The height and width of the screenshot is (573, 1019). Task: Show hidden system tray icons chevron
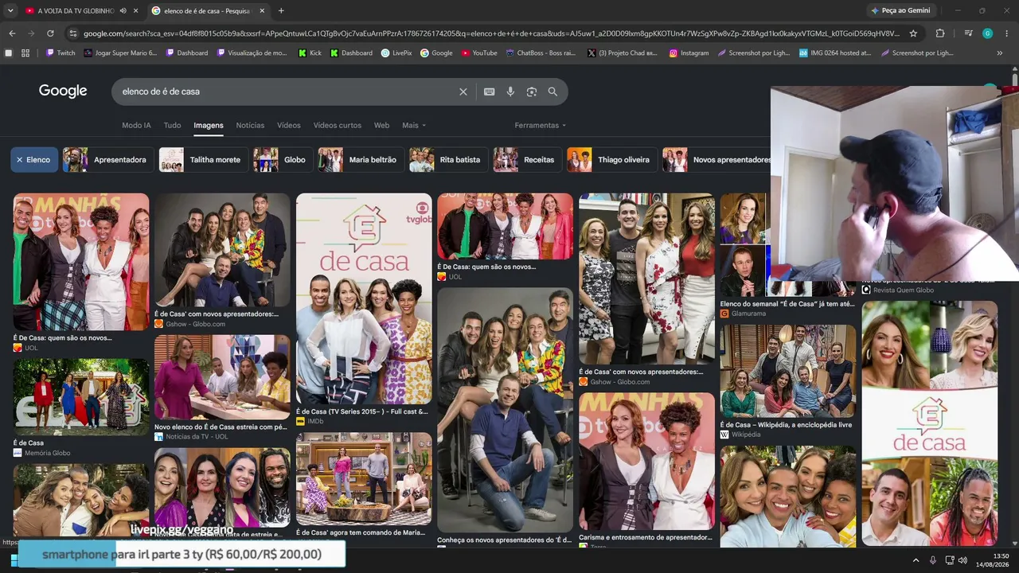tap(916, 560)
